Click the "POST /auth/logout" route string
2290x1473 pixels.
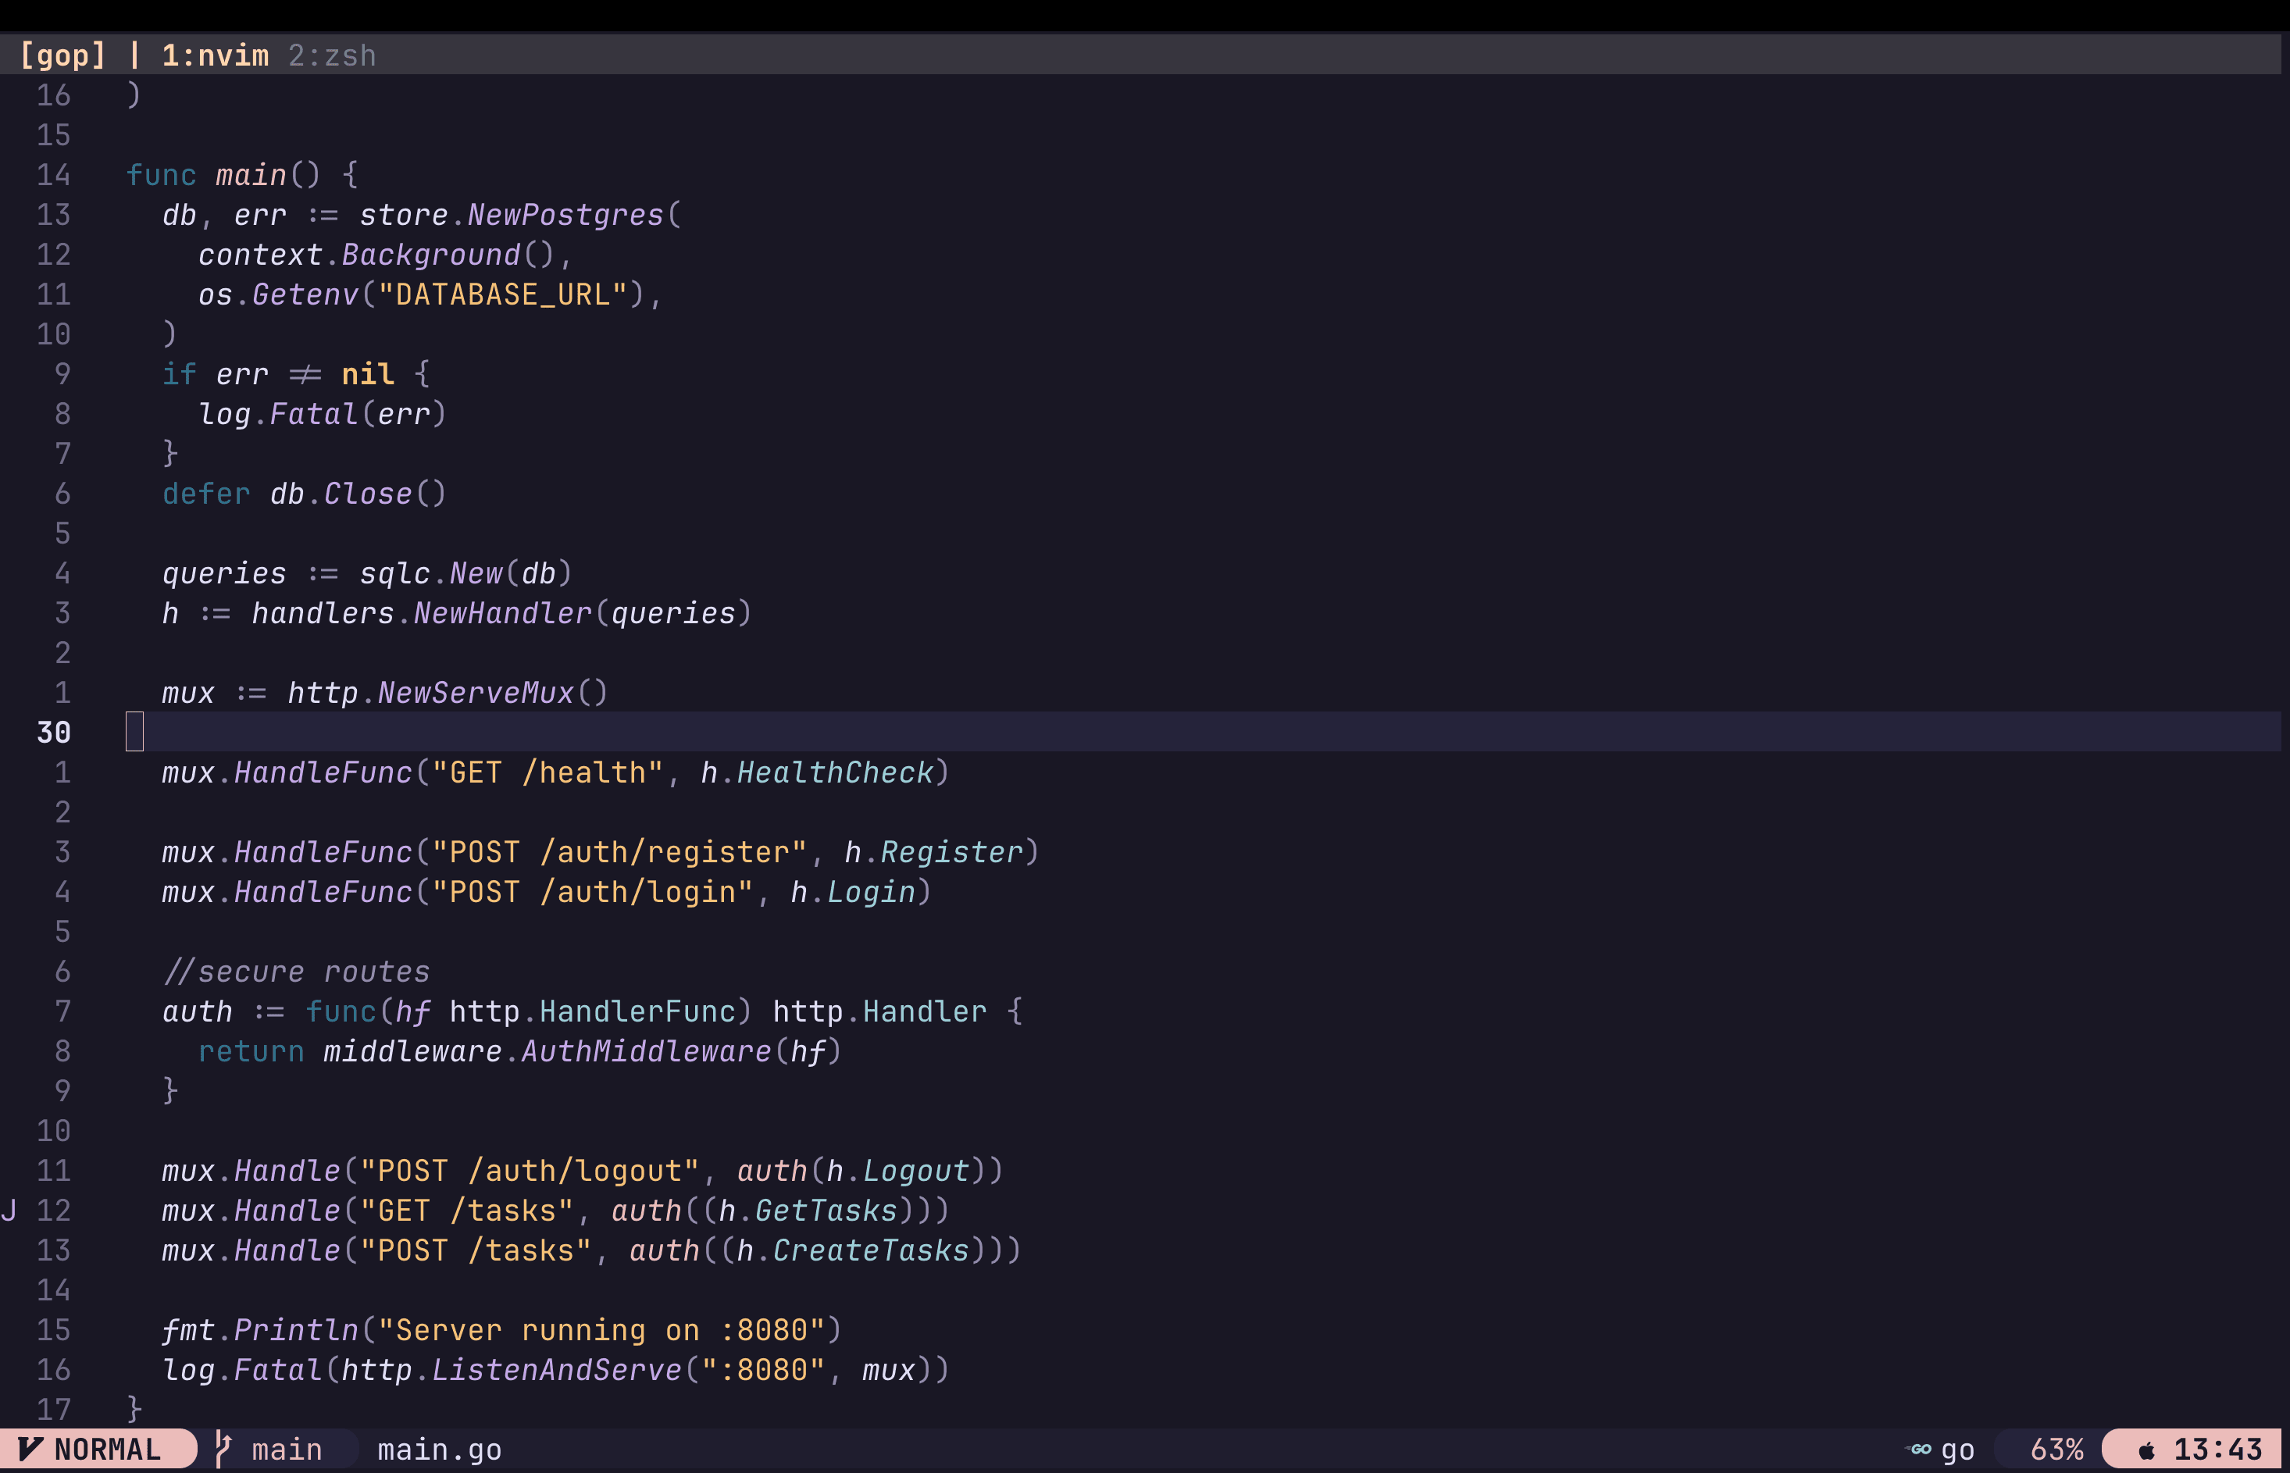point(531,1170)
